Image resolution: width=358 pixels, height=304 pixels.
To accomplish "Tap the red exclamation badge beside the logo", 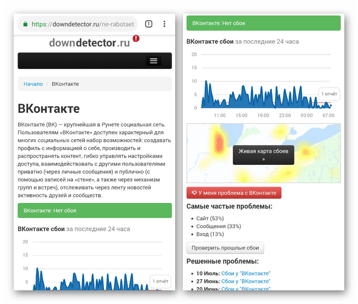I will (x=136, y=38).
